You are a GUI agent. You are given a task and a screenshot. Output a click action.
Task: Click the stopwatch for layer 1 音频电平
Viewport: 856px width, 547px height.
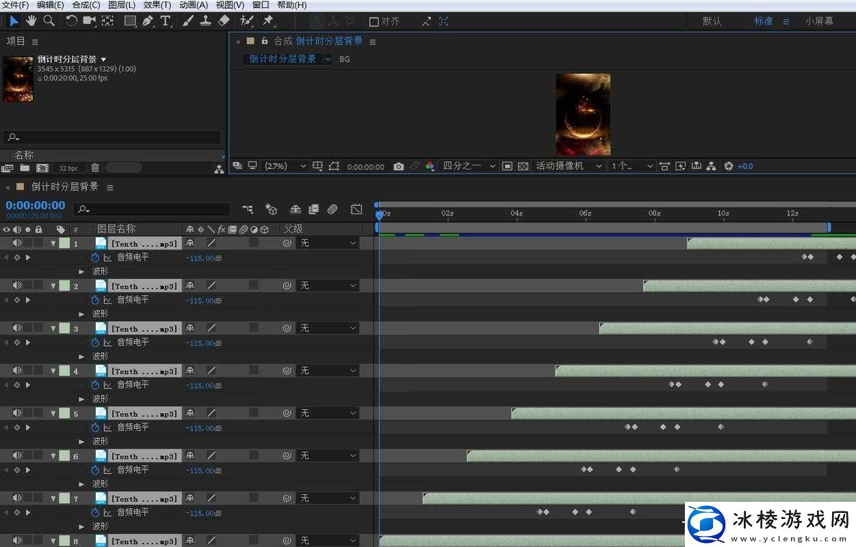(x=95, y=258)
